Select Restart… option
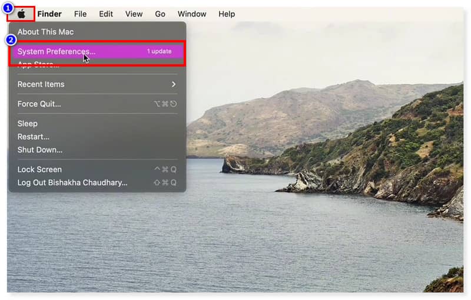471x300 pixels. 97,137
